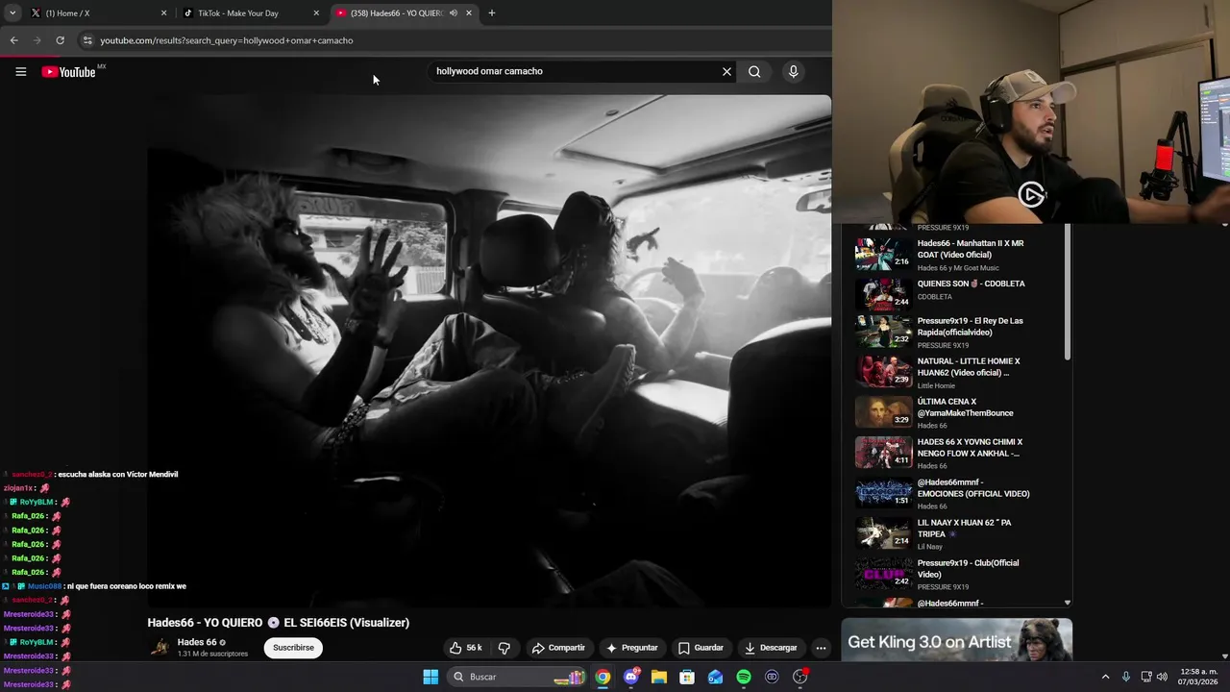Reload the page
1230x692 pixels.
point(60,40)
